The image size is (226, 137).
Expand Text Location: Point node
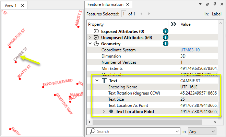point(104,111)
